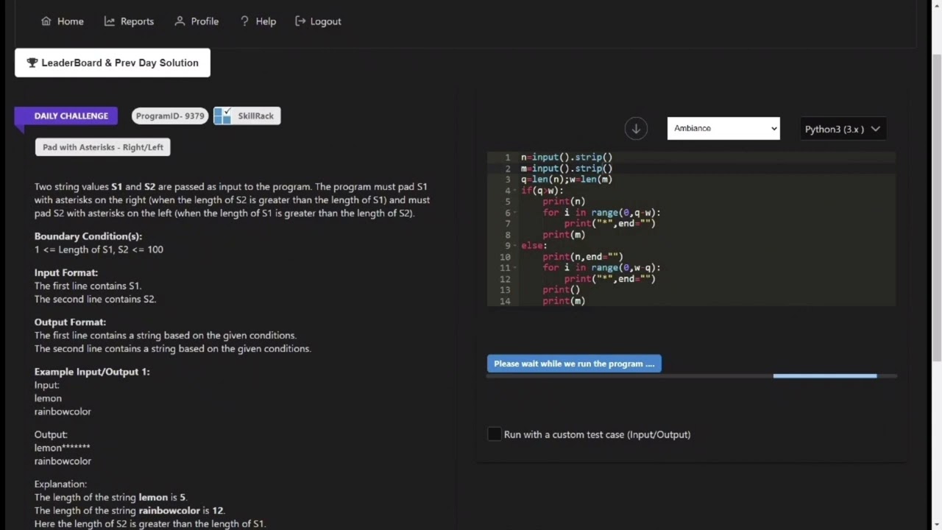Click the sample input text lemon
The width and height of the screenshot is (942, 530).
(48, 398)
